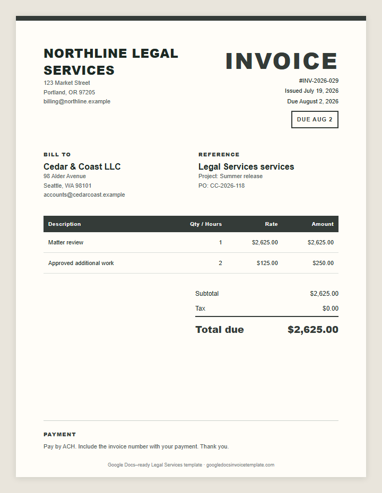
Task: Click the PAYMENT section label
Action: click(60, 434)
